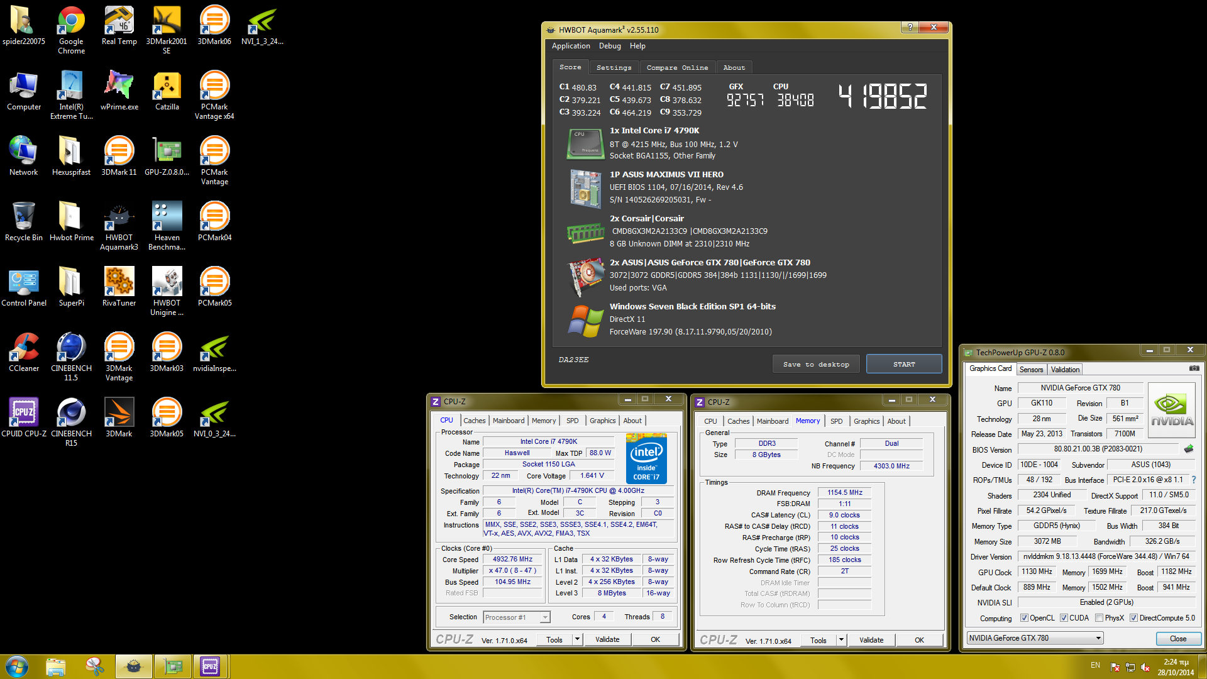Click Close button in GPU-Z
Image resolution: width=1207 pixels, height=679 pixels.
pos(1178,639)
